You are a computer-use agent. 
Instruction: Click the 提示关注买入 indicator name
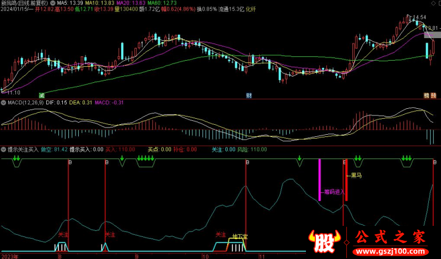click(x=23, y=149)
